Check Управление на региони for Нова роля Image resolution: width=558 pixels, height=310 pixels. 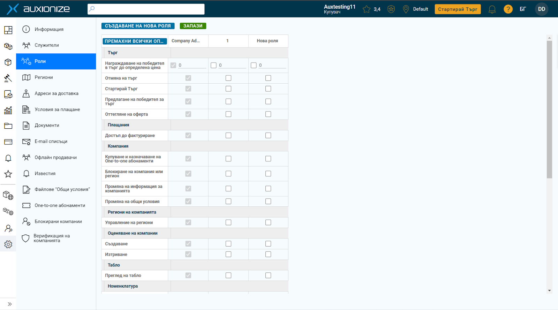268,222
